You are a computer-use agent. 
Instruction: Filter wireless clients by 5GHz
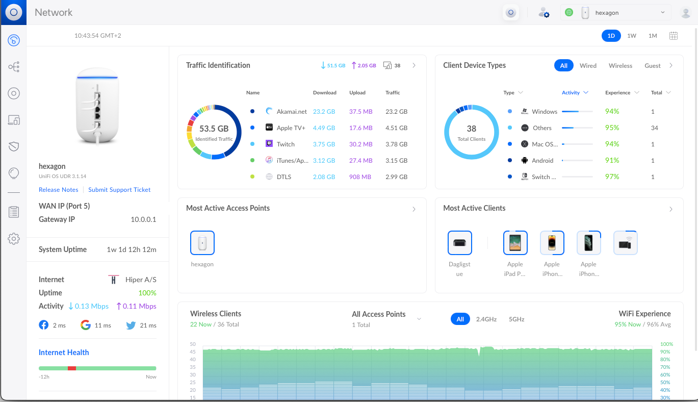coord(516,319)
